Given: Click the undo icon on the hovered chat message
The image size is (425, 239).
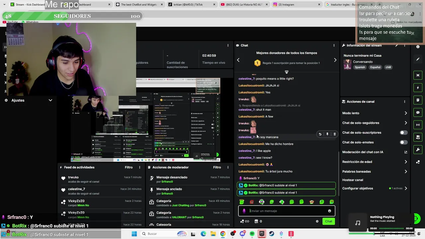Looking at the screenshot, I should click(x=320, y=134).
